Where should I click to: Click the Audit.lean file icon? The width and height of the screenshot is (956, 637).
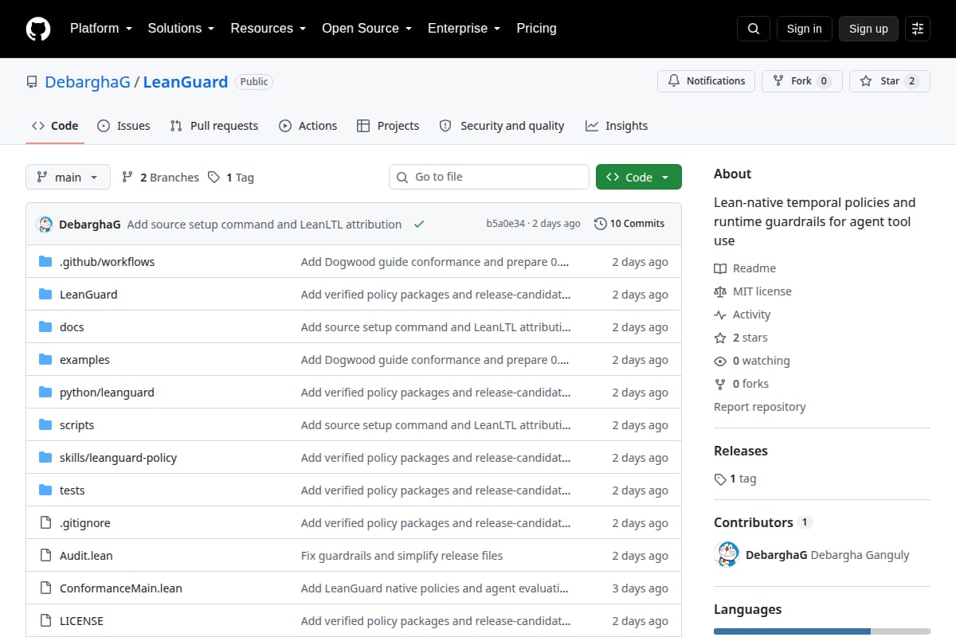coord(45,556)
